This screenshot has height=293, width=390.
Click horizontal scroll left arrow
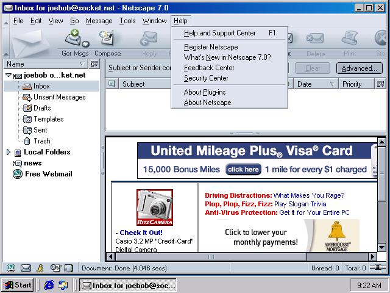coord(111,256)
